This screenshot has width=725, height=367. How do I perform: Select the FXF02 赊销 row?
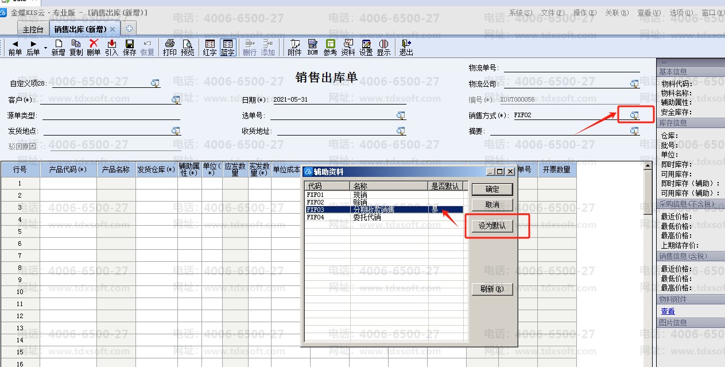(x=385, y=202)
